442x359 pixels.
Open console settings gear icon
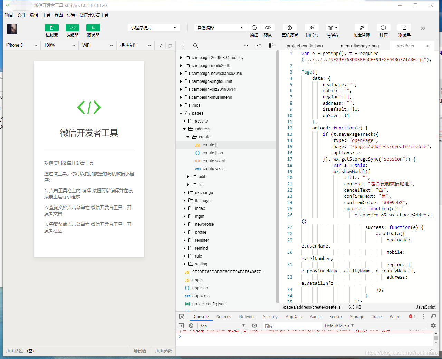click(x=433, y=326)
